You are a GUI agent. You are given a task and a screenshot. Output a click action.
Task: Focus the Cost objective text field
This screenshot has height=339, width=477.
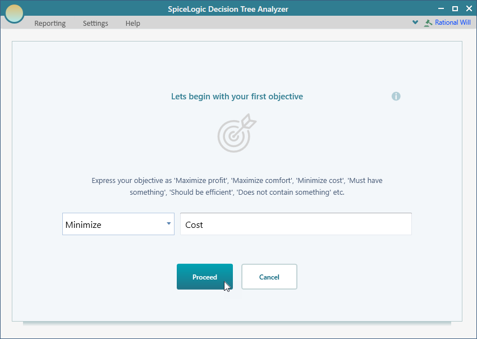coord(296,225)
